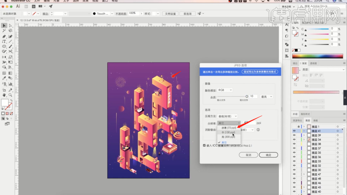Select the Lasso tool

click(x=10, y=31)
